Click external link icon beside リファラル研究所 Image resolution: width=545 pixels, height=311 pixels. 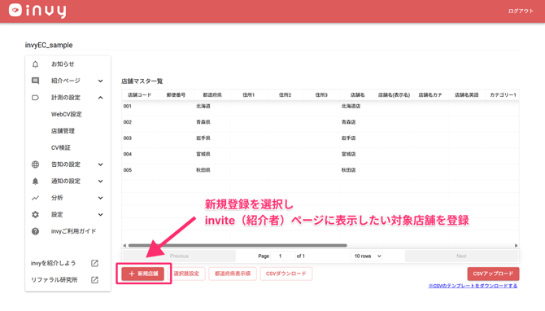(x=94, y=280)
